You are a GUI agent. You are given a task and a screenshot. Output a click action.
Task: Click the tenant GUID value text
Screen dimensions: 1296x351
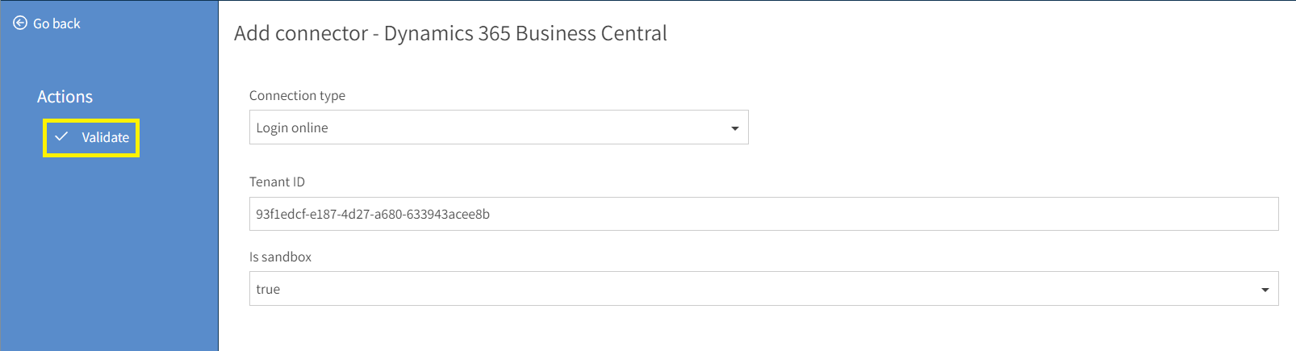[x=373, y=214]
